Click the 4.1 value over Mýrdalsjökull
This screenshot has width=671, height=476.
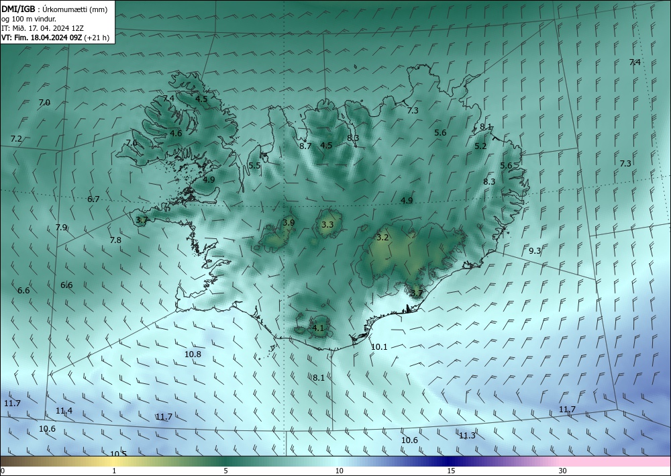(318, 328)
